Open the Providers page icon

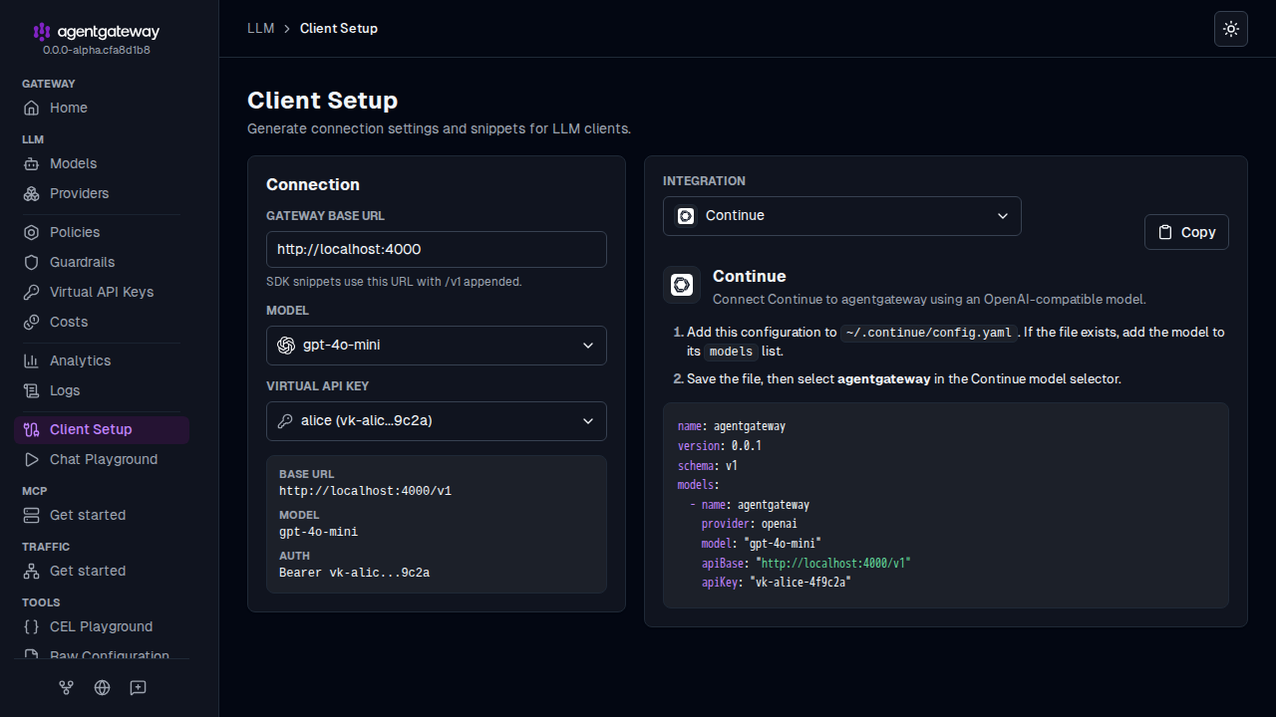tap(32, 193)
